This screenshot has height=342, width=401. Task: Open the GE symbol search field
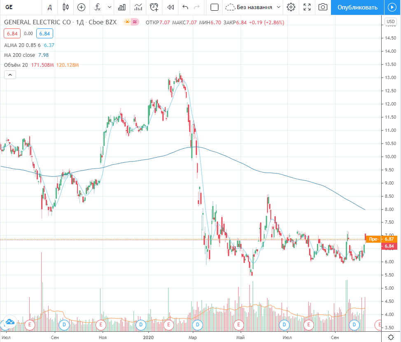21,7
